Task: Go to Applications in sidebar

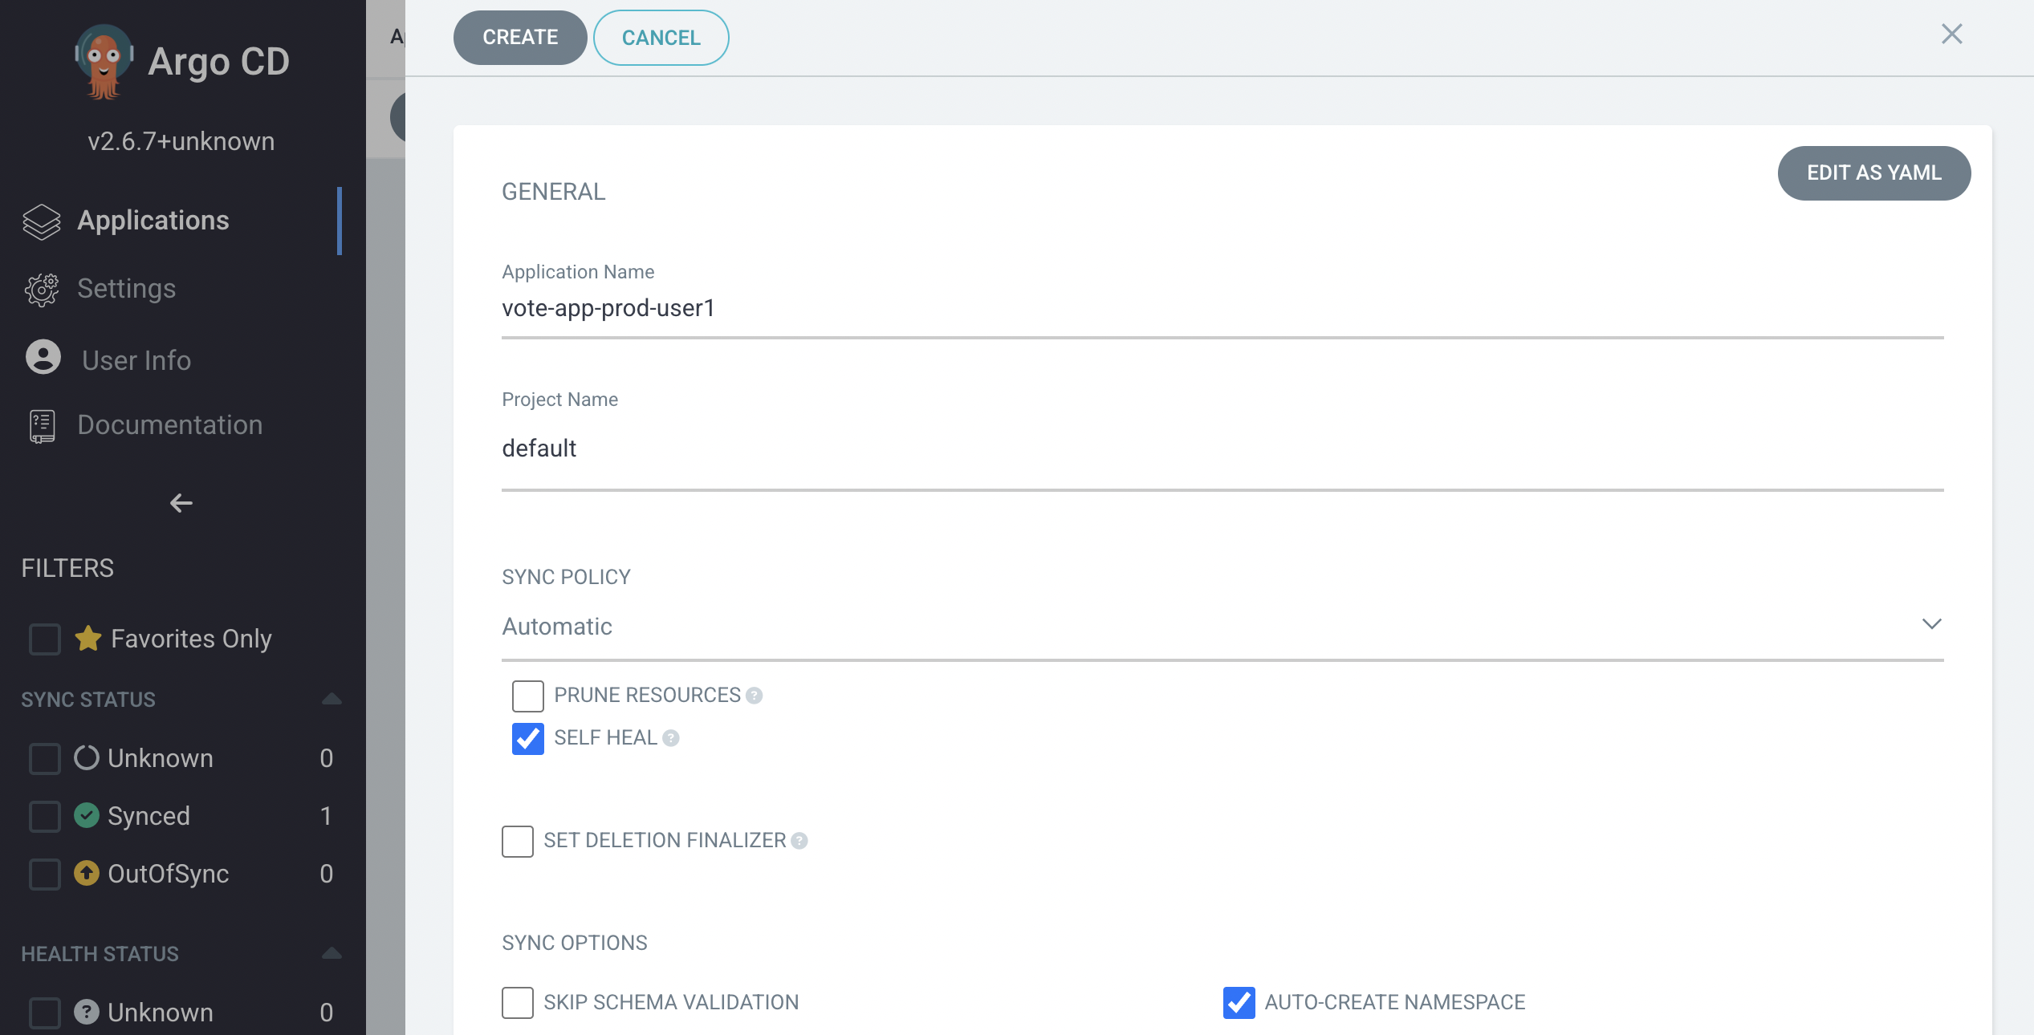Action: 153,220
